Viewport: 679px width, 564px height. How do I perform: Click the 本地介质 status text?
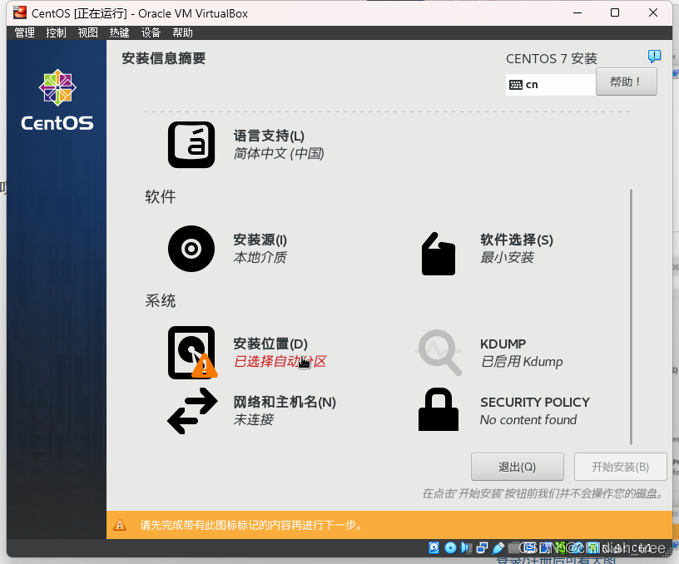click(x=260, y=258)
